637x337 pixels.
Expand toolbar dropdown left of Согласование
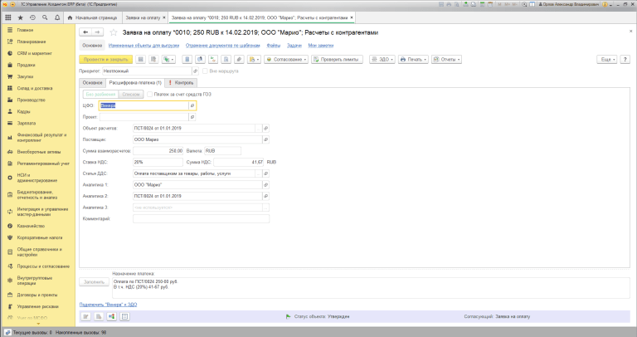pos(254,60)
